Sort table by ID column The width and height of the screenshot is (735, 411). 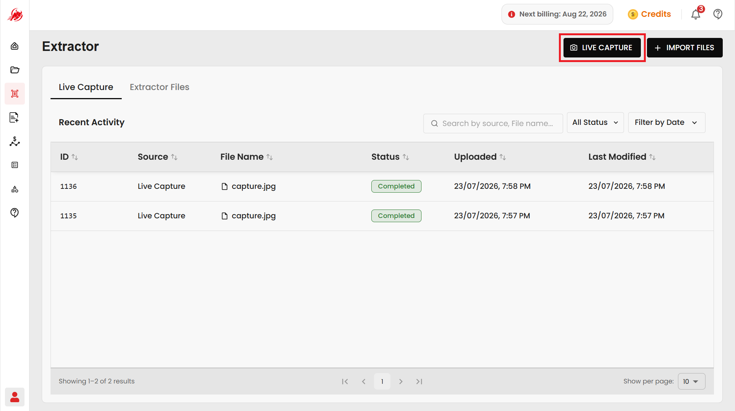point(75,157)
